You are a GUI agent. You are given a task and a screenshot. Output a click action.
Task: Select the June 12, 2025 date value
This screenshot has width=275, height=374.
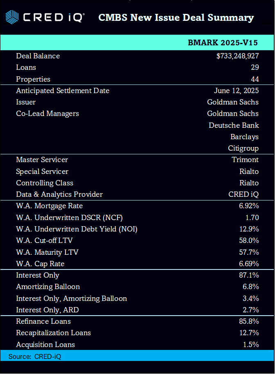[236, 91]
